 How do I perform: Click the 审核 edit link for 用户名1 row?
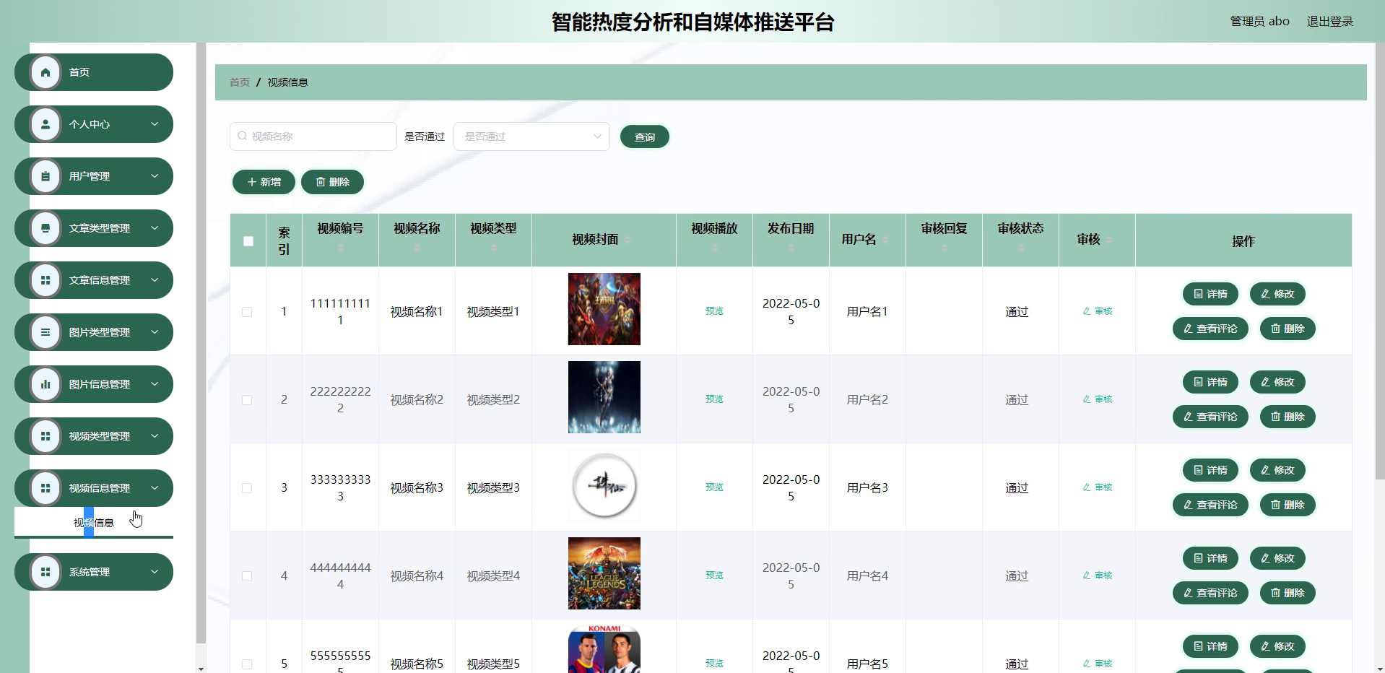[1098, 311]
